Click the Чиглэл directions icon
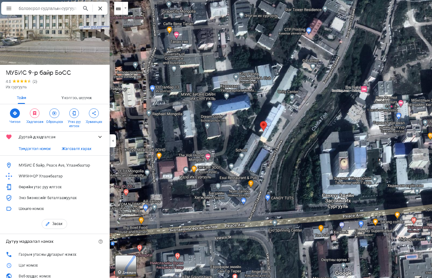This screenshot has height=278, width=432. (15, 113)
